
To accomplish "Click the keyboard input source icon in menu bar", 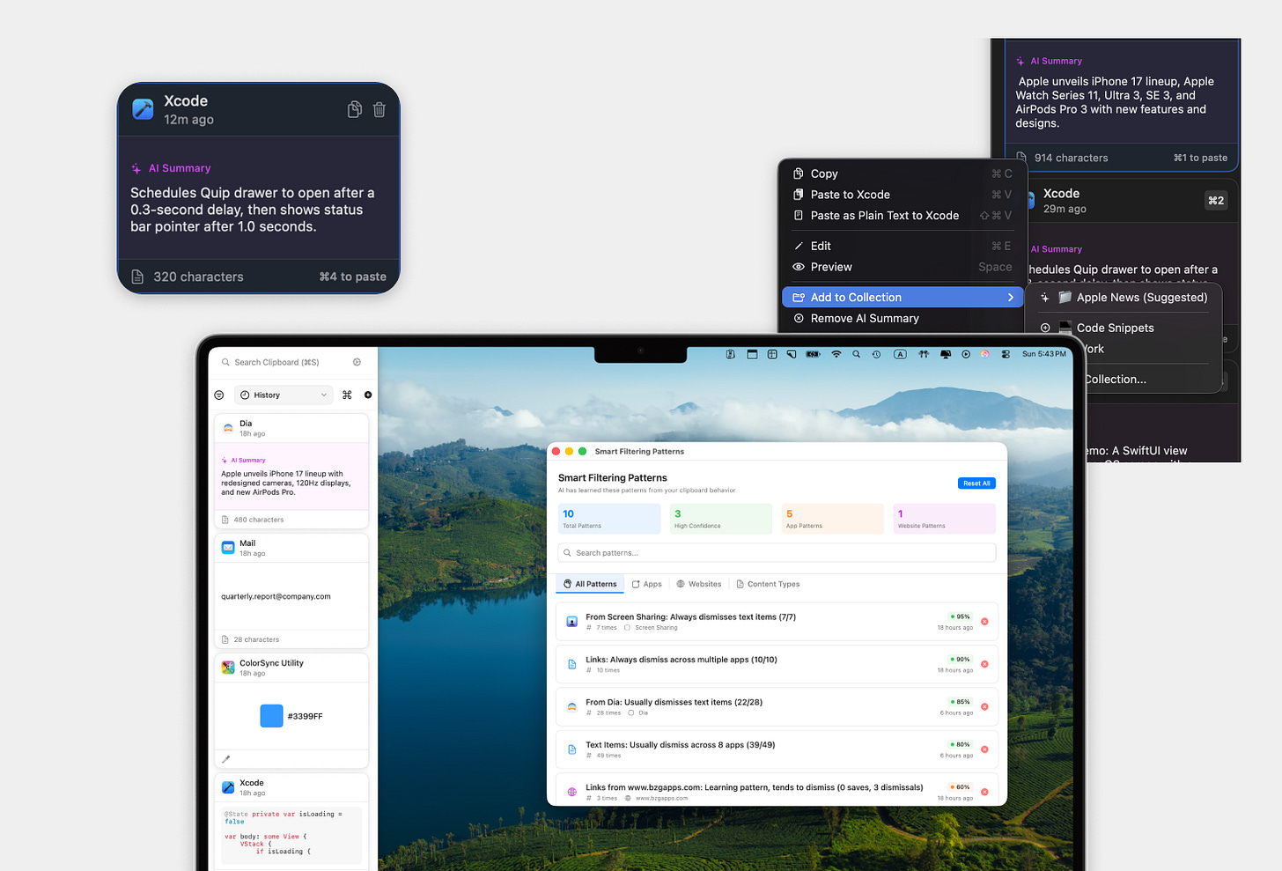I will [x=900, y=354].
